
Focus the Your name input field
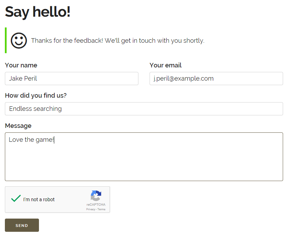pos(72,79)
